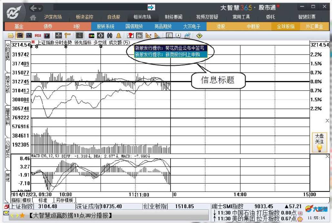Click the 大智慧 logo at bottom right
Screen dimensions: 332x223
pyautogui.click(x=316, y=209)
